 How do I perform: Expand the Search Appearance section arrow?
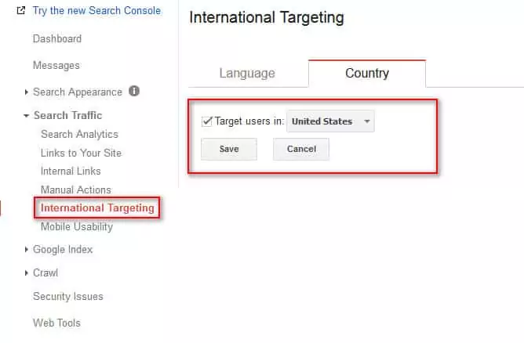(x=26, y=92)
